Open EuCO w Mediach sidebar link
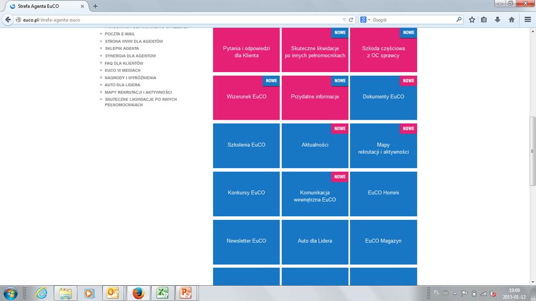 click(122, 71)
